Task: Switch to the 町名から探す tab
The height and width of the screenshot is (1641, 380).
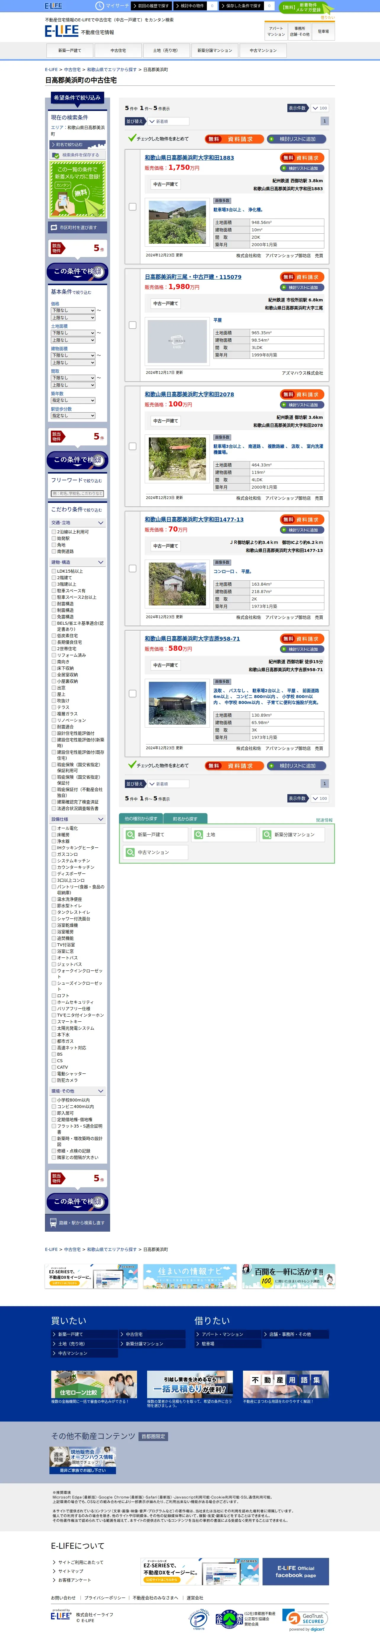Action: (x=185, y=819)
